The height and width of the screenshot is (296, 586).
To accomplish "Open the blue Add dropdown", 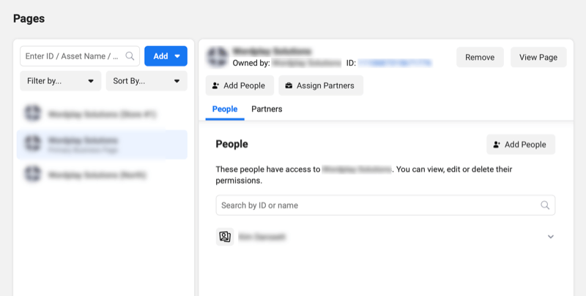I will point(166,56).
